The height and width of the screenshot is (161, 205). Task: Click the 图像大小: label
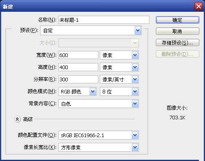click(177, 108)
